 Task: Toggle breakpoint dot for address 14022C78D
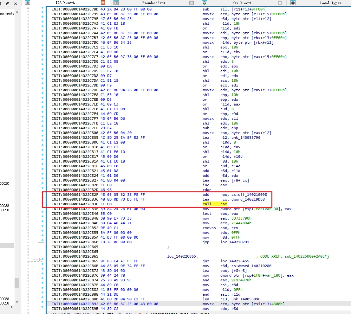[42, 8]
